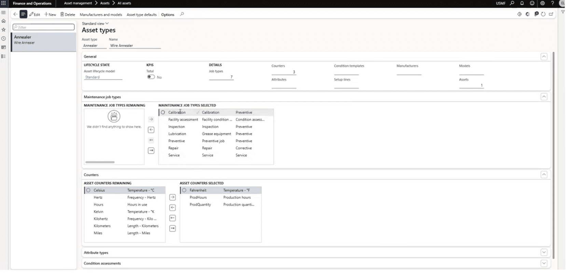Click the Delete button

tap(68, 15)
